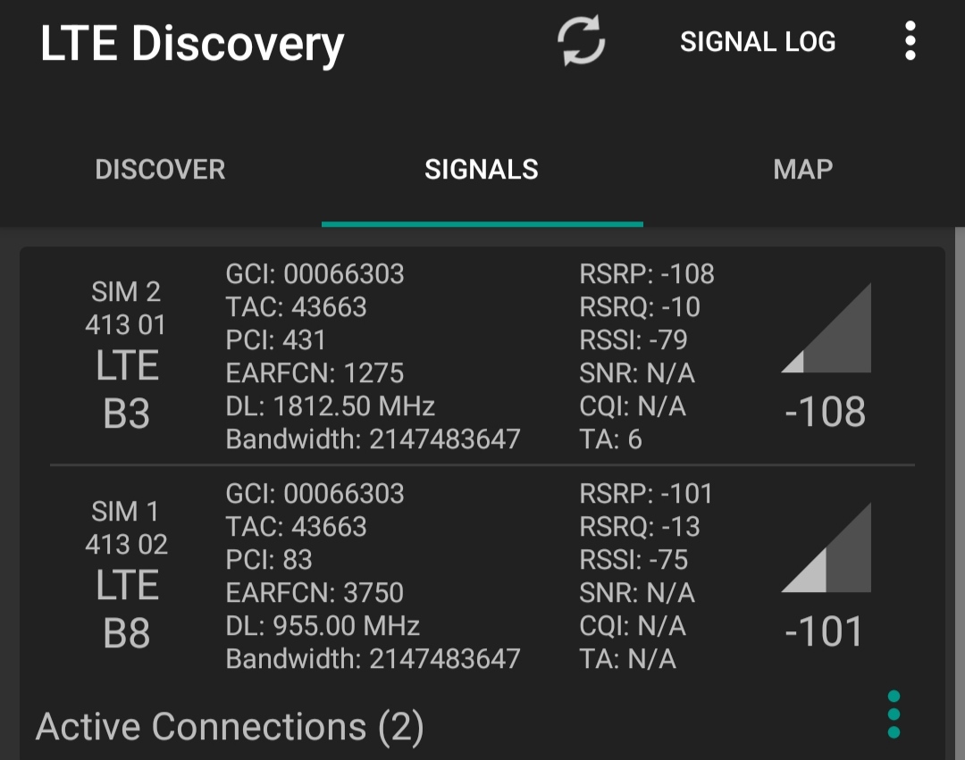
Task: Tap DL: 1812.50 MHz frequency
Action: [x=331, y=405]
